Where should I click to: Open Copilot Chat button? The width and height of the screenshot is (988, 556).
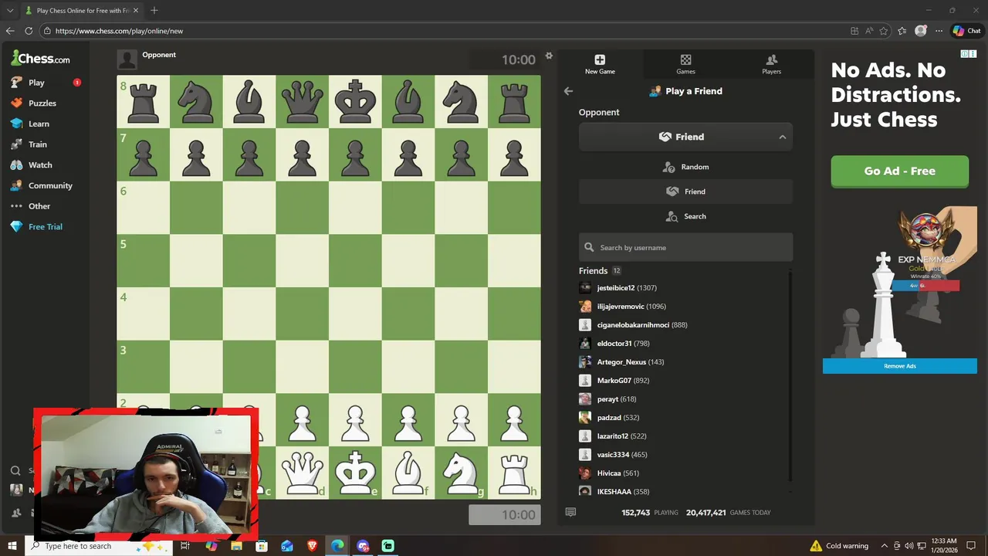[x=966, y=31]
